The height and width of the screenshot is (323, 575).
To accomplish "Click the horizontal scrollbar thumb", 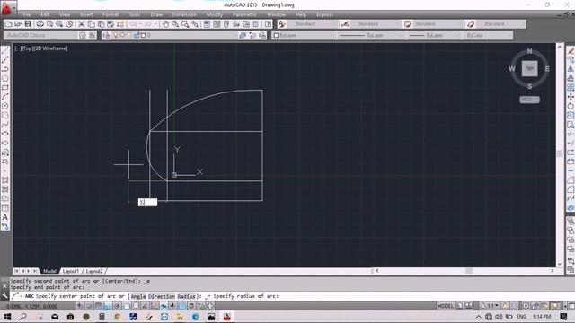I will [x=469, y=271].
